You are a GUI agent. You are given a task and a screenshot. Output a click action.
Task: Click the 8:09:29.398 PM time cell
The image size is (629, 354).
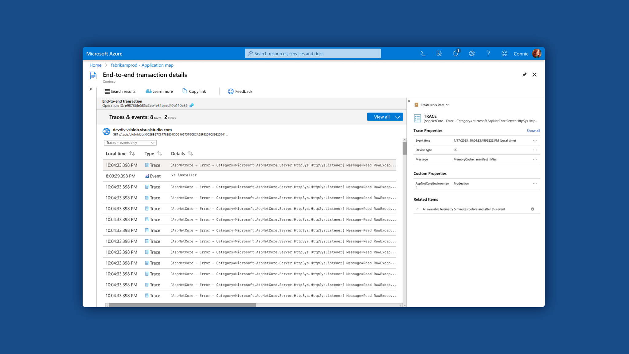(x=120, y=176)
